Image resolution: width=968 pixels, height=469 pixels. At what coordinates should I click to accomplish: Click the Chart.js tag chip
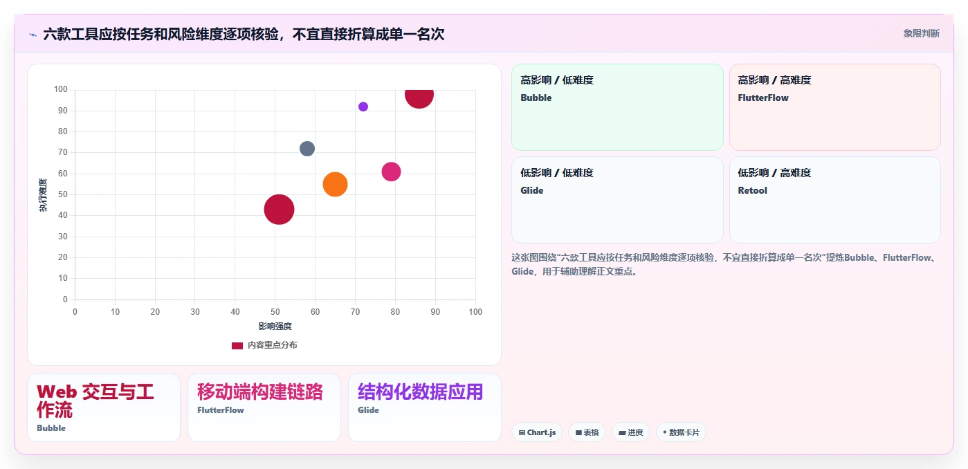[x=537, y=432]
